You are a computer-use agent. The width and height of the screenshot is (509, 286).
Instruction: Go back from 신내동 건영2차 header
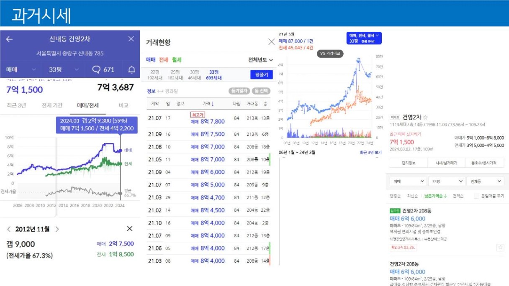click(x=9, y=39)
